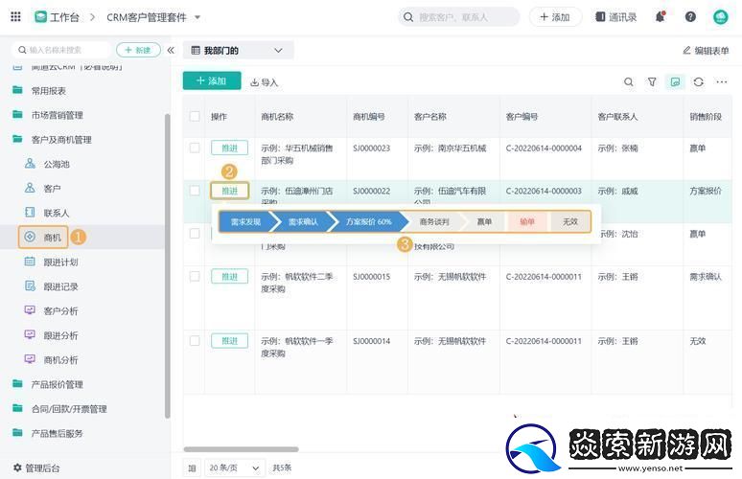
Task: Click the 商机名称 column header
Action: [277, 116]
